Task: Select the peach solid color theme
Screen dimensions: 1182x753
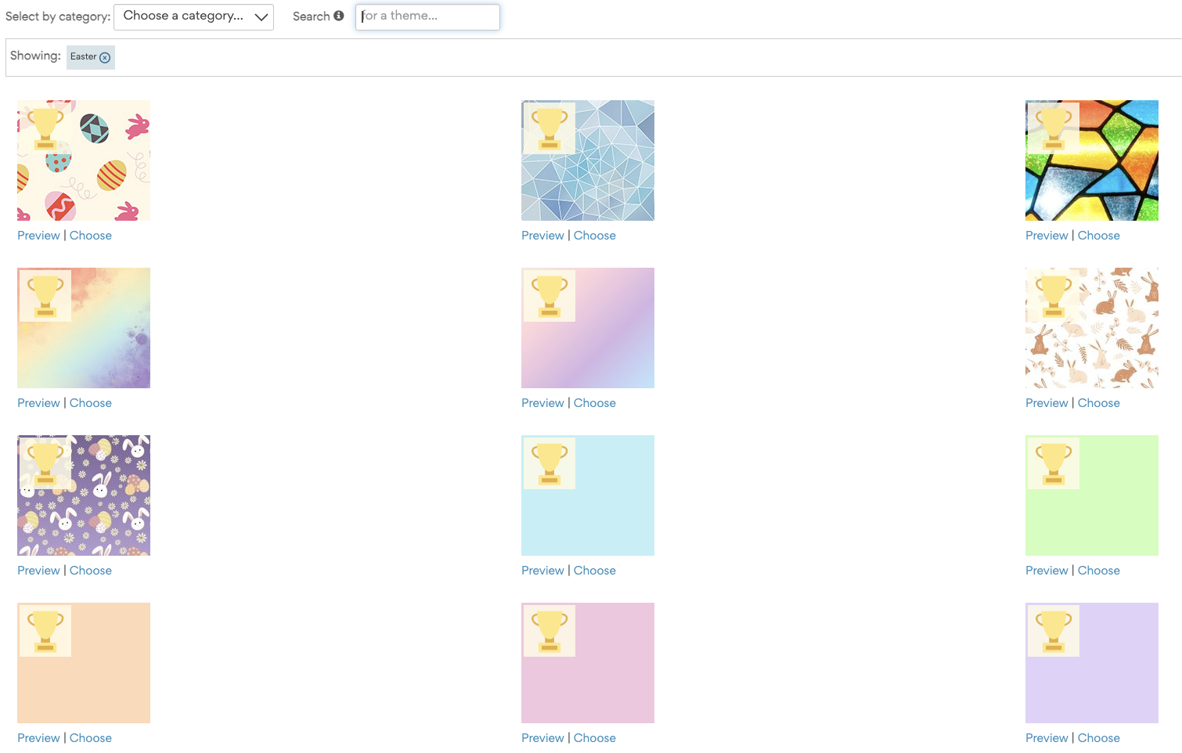Action: point(91,737)
